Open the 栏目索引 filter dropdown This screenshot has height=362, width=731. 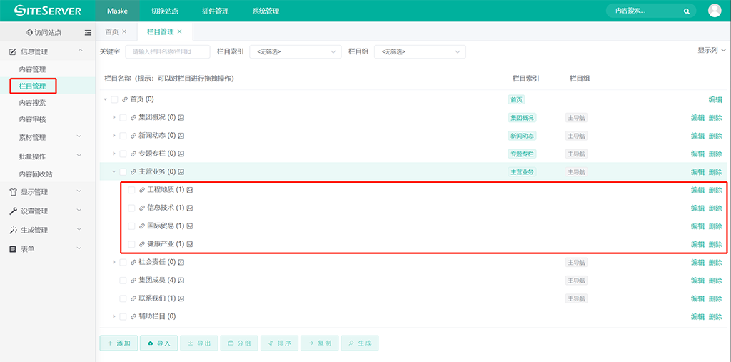coord(295,52)
